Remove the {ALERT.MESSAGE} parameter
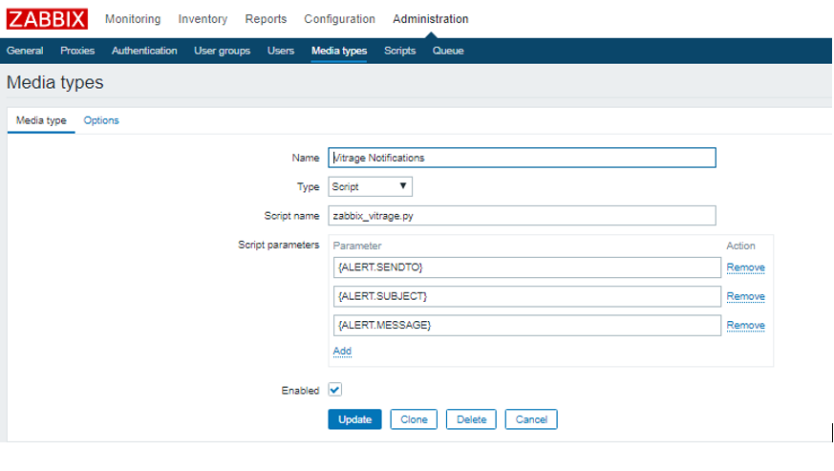Screen dimensions: 834x471 pos(745,326)
